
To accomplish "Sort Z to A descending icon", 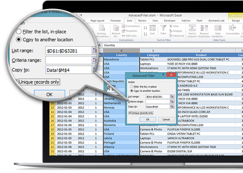I will coord(145,33).
